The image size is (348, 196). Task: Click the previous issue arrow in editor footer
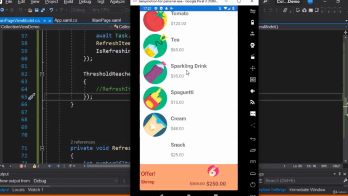(49, 166)
